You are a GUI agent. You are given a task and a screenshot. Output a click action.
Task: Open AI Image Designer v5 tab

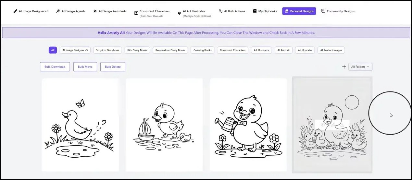(31, 11)
